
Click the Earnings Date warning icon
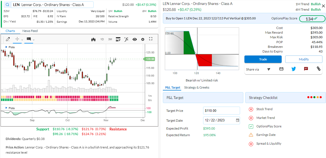tap(251, 135)
